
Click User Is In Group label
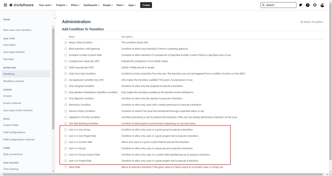pos(77,148)
